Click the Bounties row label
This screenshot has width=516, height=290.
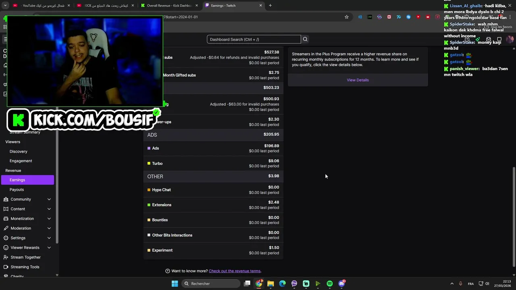click(160, 220)
